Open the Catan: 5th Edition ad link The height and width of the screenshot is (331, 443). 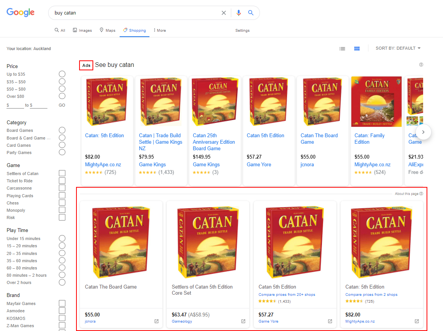104,136
